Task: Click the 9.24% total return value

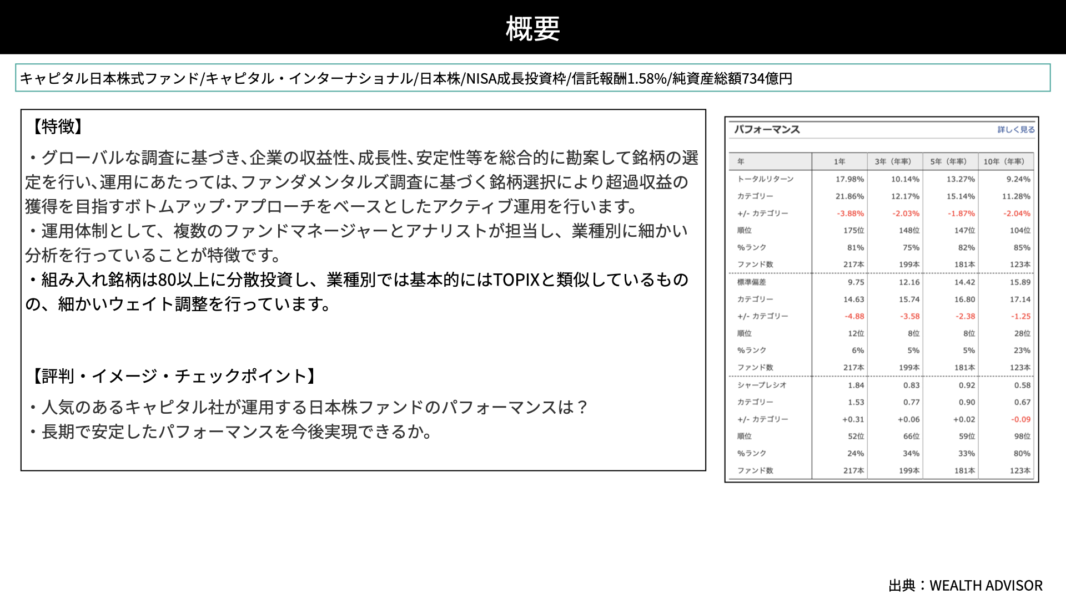Action: [1019, 179]
